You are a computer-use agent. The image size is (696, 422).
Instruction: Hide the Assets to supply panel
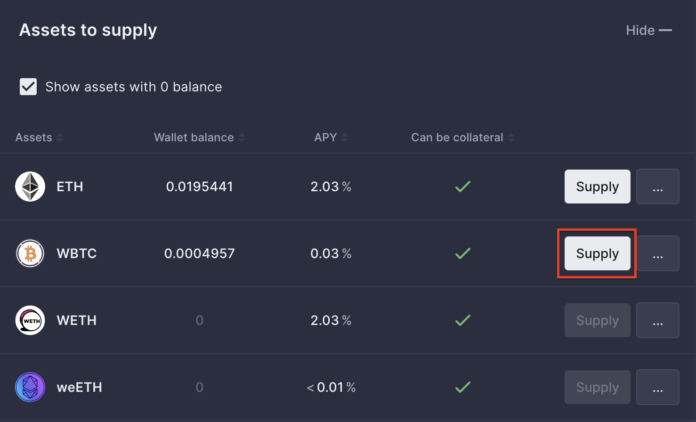tap(648, 30)
